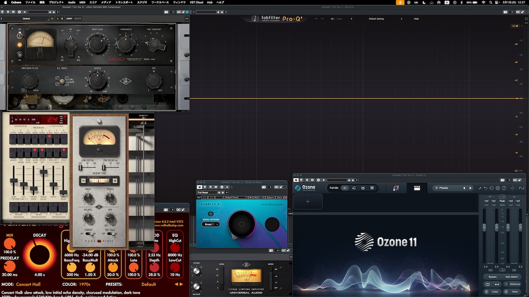
Task: Click the Ozone pencil edit icon
Action: [x=480, y=188]
